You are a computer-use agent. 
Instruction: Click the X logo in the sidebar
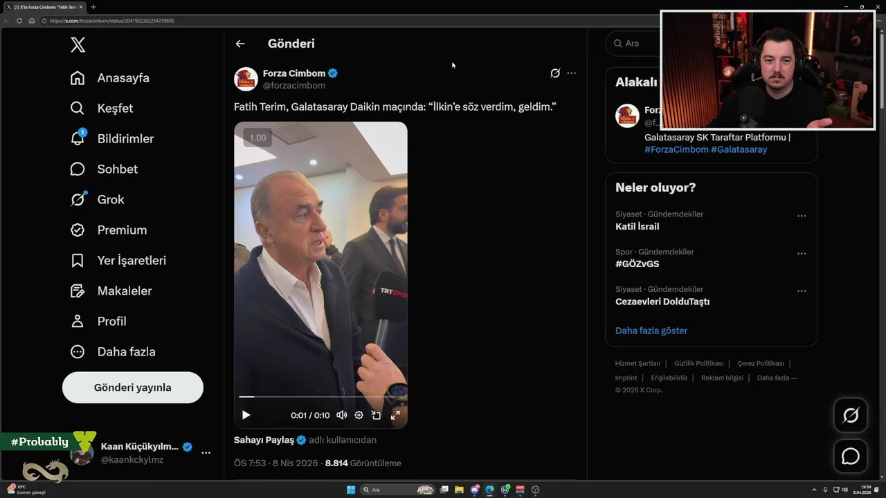tap(78, 45)
